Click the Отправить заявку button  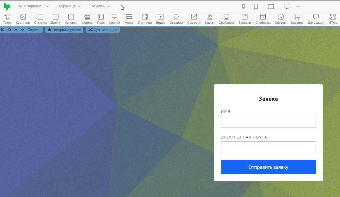click(268, 167)
